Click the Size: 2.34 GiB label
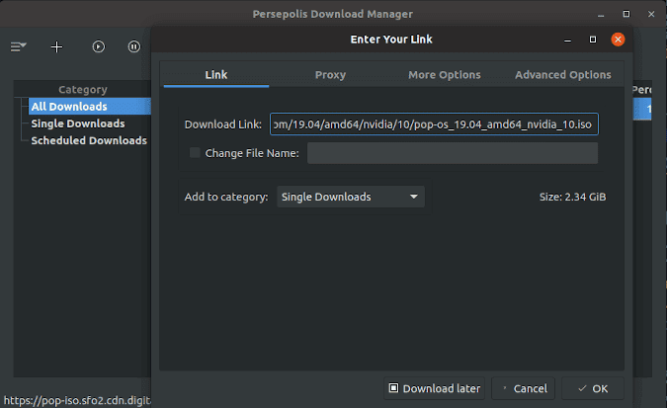Image resolution: width=667 pixels, height=408 pixels. click(572, 197)
